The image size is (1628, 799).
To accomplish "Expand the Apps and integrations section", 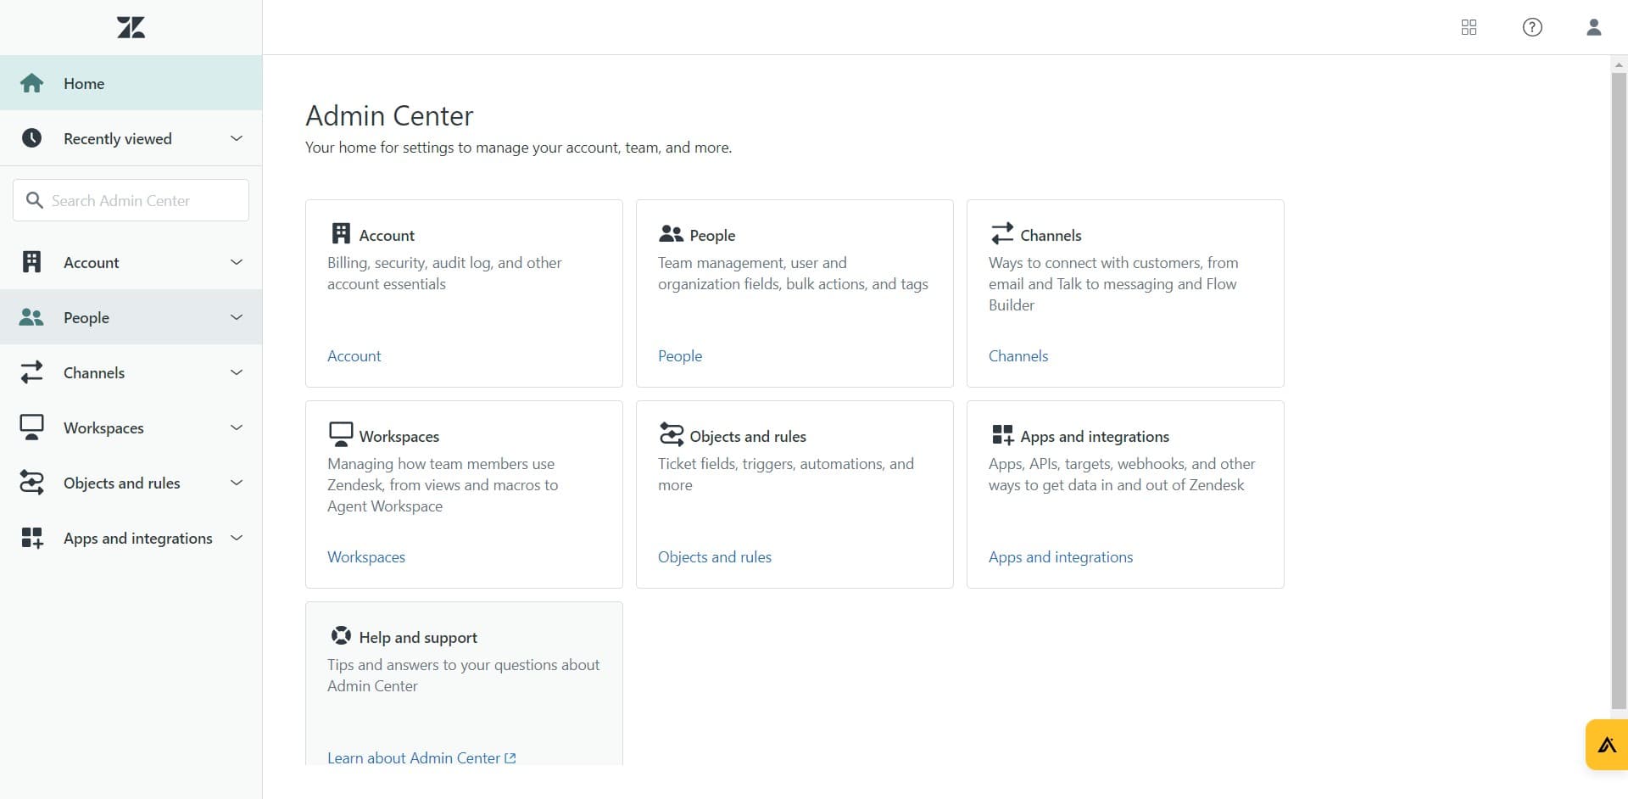I will click(x=236, y=538).
